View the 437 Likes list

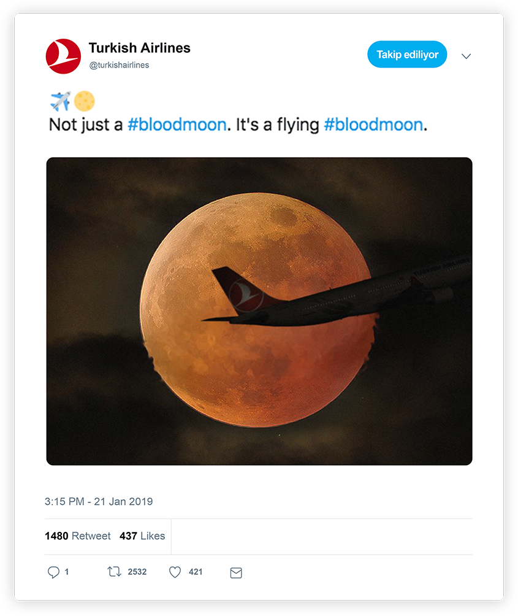(x=142, y=536)
